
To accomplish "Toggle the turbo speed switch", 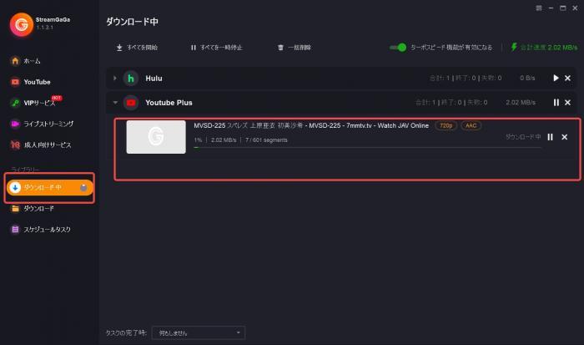I will 398,48.
